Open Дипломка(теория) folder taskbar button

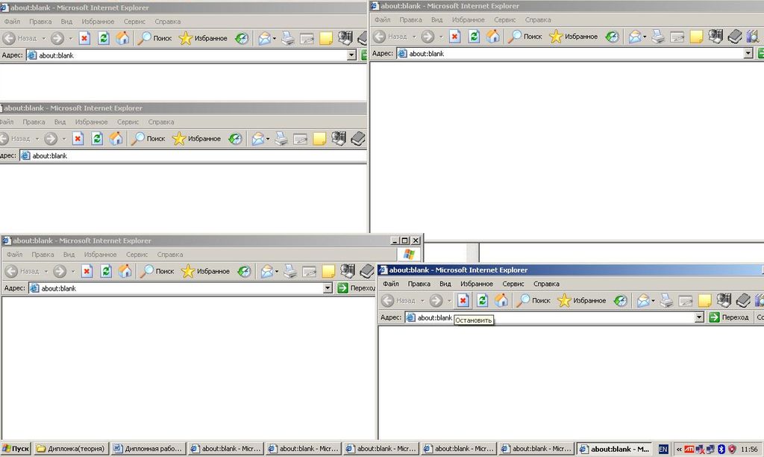point(71,449)
